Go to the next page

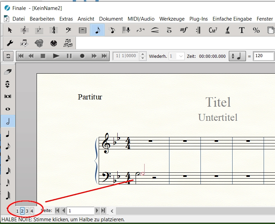[97, 211]
